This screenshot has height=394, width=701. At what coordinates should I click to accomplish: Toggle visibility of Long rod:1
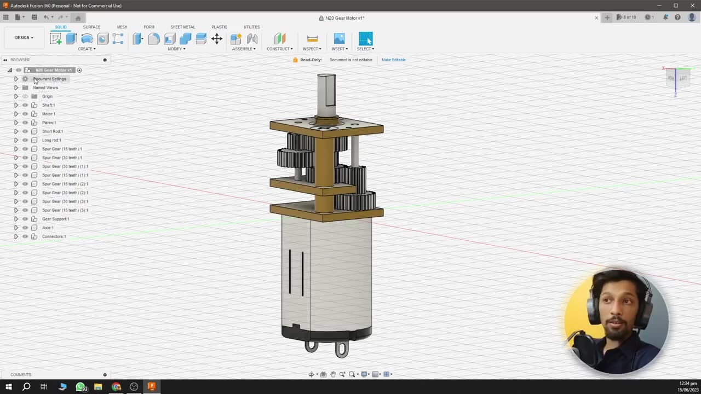[x=25, y=140]
